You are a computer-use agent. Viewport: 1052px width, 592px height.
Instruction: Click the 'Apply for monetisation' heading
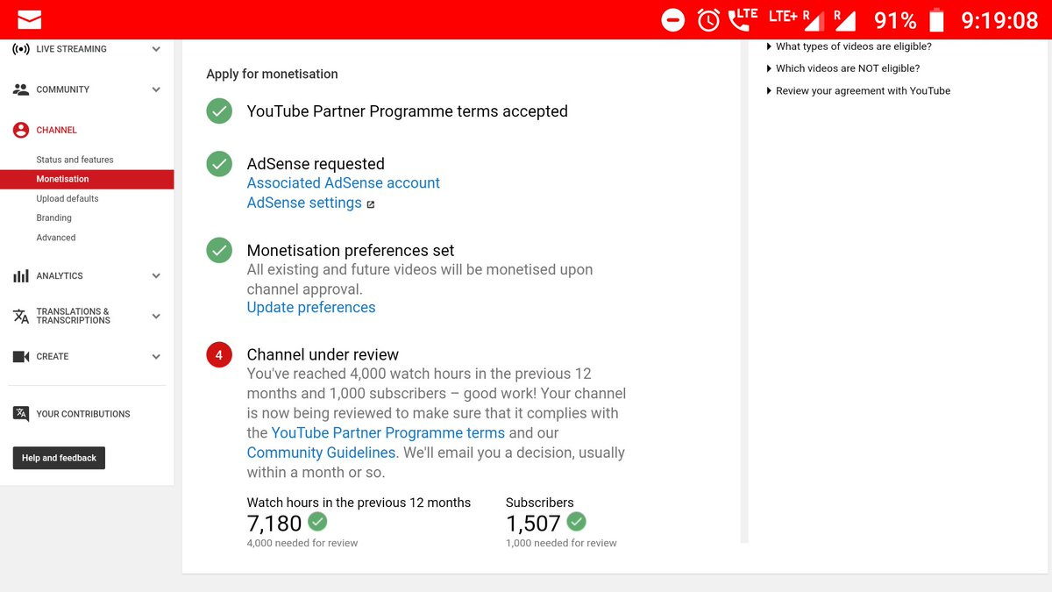[x=272, y=75]
